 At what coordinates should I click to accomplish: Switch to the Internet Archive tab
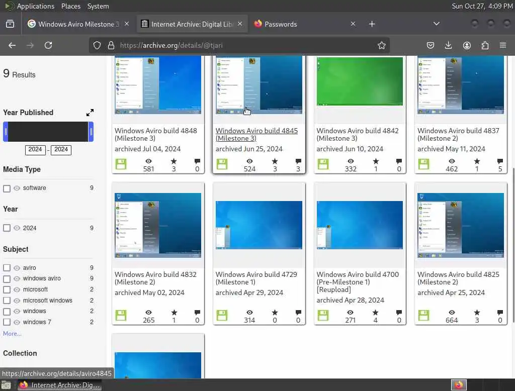coord(192,24)
